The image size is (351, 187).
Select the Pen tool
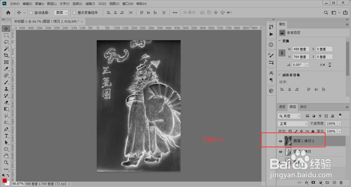click(6, 129)
